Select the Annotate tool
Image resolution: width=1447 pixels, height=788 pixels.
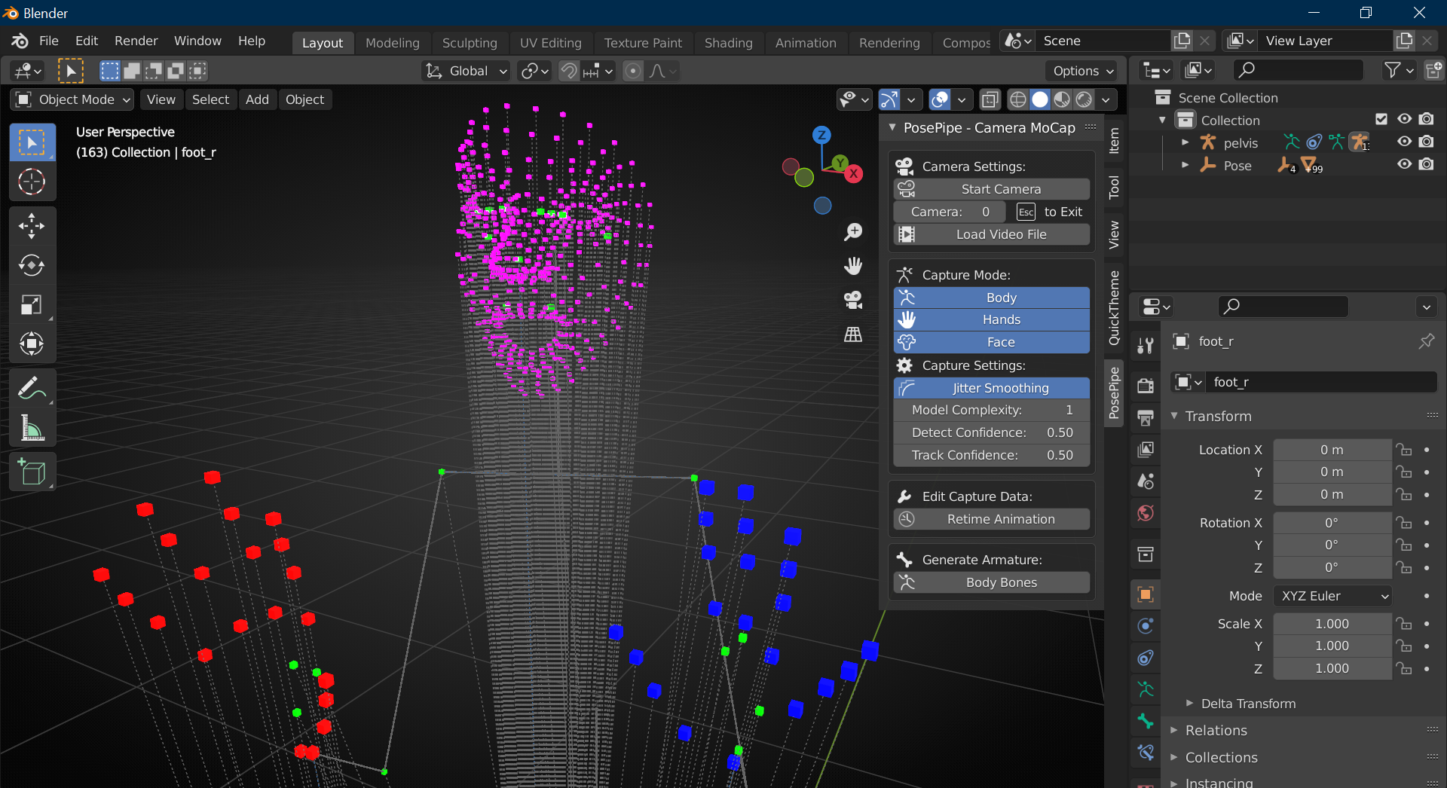click(x=32, y=389)
